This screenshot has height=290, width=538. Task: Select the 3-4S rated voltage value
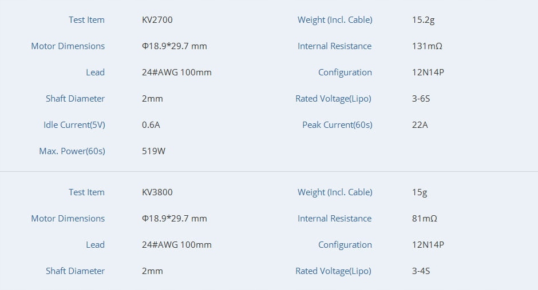coord(421,271)
